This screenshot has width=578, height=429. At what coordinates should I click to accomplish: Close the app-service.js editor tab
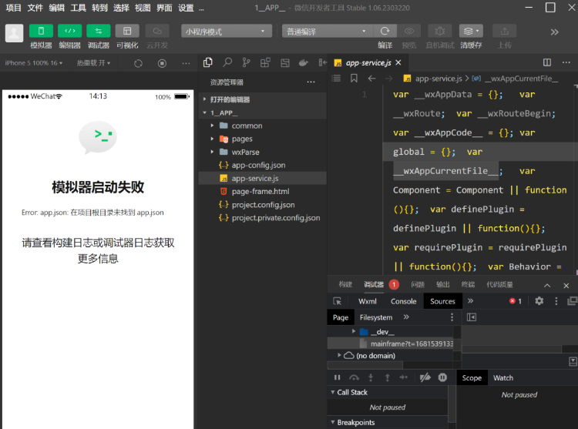tap(398, 62)
